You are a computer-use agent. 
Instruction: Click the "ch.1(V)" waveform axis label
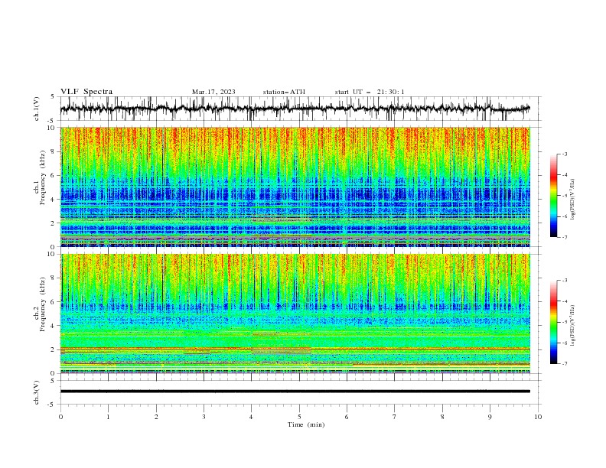pyautogui.click(x=37, y=109)
